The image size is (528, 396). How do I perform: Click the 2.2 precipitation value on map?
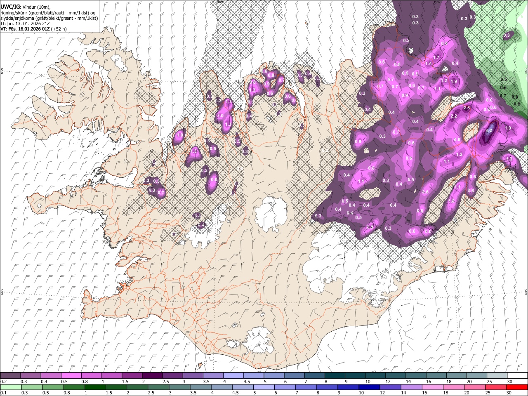(454, 116)
